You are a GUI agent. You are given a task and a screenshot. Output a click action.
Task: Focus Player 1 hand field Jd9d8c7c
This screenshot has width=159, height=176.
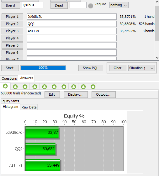(x=72, y=17)
